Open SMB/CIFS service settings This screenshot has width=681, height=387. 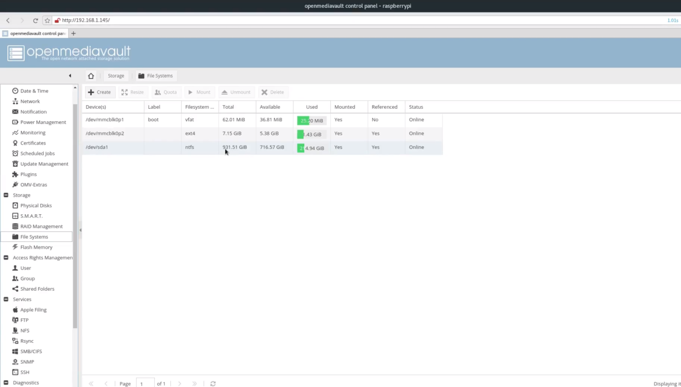click(31, 351)
